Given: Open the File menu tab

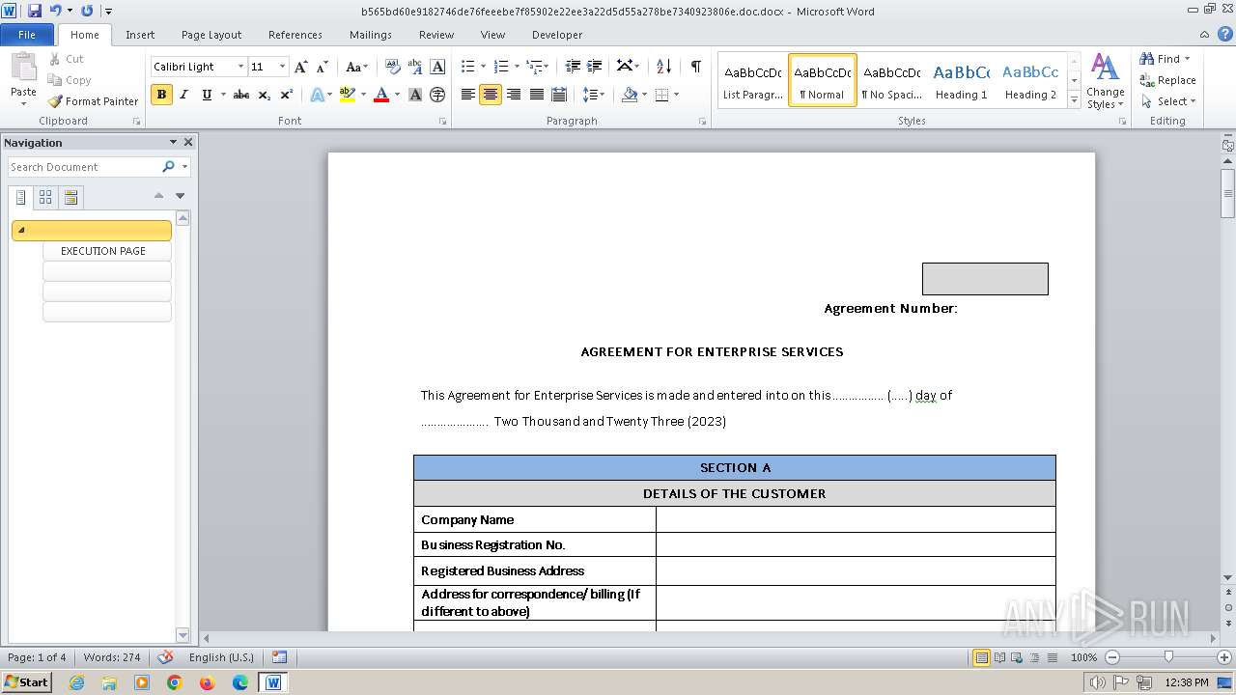Looking at the screenshot, I should pos(27,35).
